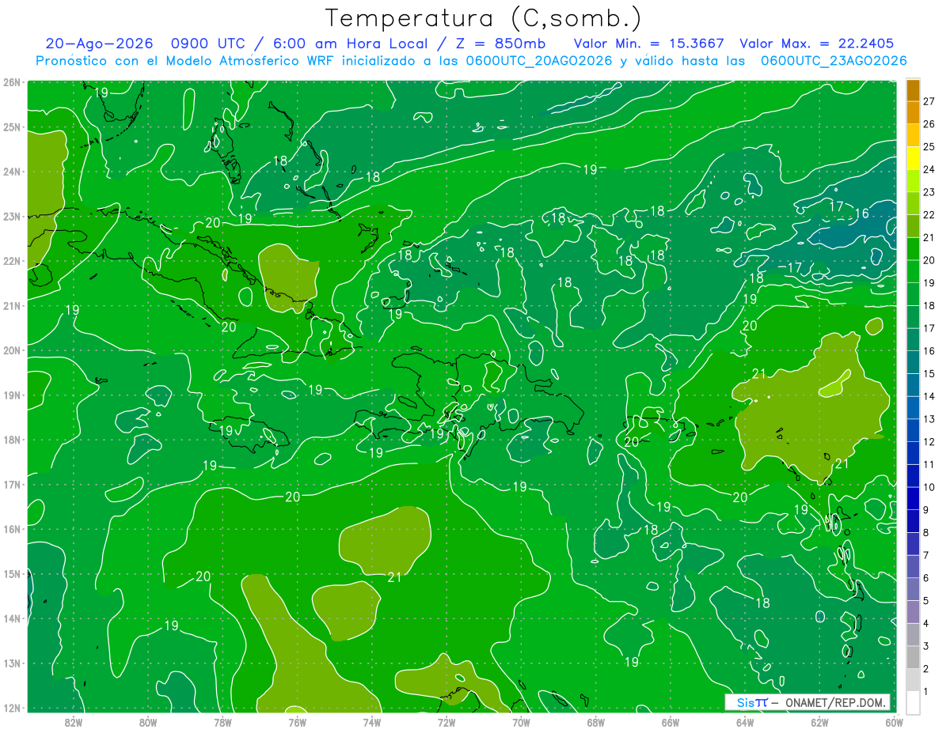Click the longitude label "78W"
Image resolution: width=950 pixels, height=733 pixels.
[222, 721]
